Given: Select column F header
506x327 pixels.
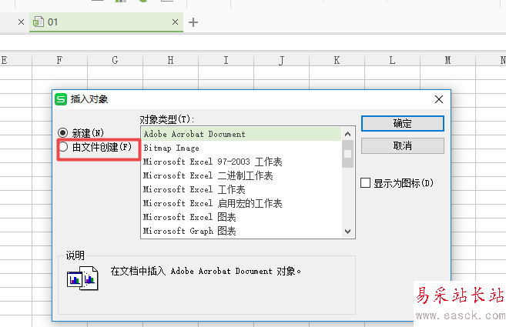Looking at the screenshot, I should (60, 60).
